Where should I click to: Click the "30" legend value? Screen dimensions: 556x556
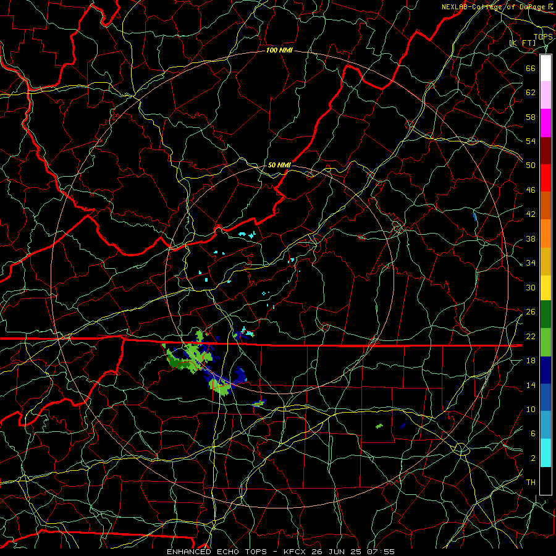(531, 287)
